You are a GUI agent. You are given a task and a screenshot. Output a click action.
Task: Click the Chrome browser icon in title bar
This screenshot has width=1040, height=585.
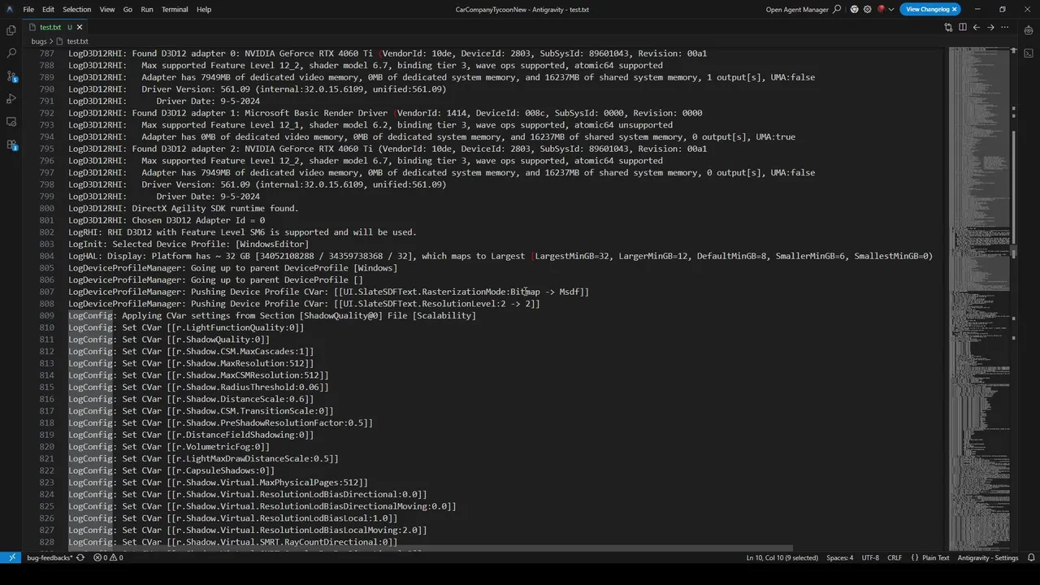(x=854, y=9)
